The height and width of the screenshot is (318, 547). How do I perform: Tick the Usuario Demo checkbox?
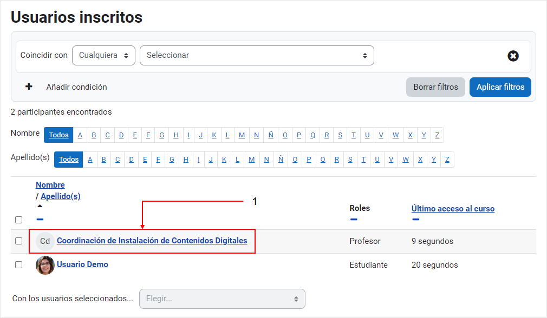coord(19,264)
